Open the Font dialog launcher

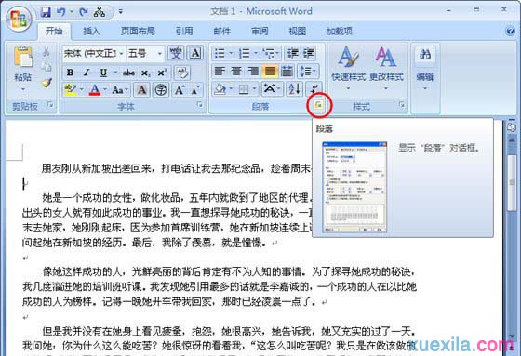pos(200,105)
